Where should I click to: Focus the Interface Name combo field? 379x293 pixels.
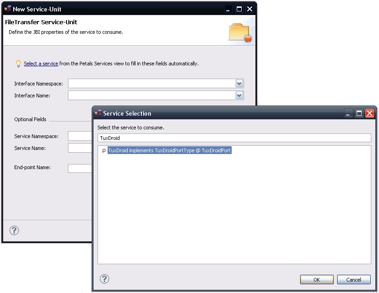pyautogui.click(x=151, y=96)
